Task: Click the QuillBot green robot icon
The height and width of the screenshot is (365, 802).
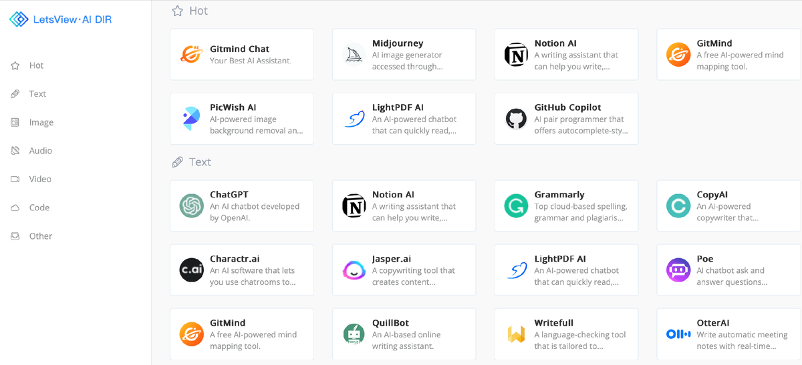Action: (x=354, y=334)
